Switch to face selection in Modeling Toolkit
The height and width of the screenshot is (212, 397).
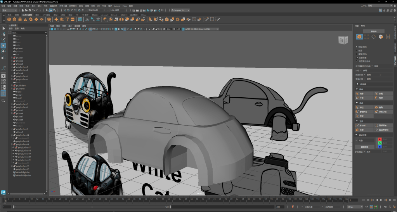(381, 37)
